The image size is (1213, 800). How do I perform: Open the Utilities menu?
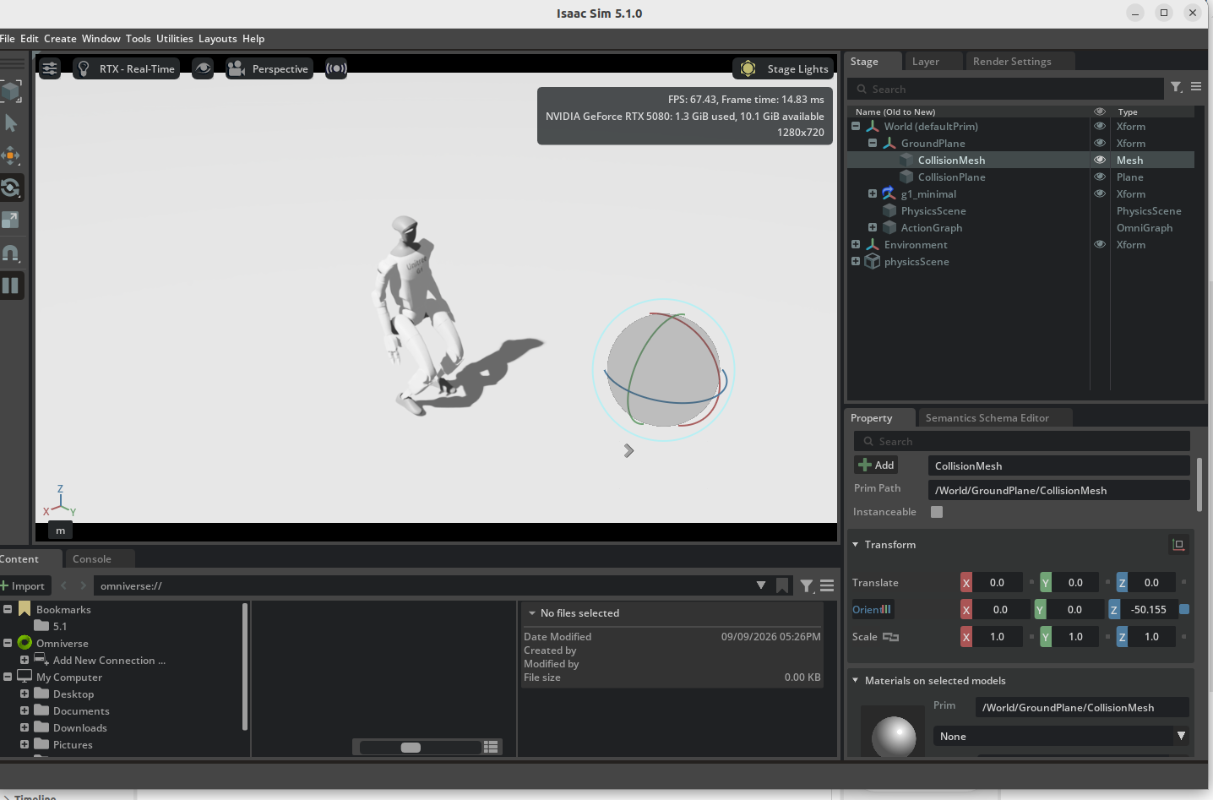coord(175,39)
